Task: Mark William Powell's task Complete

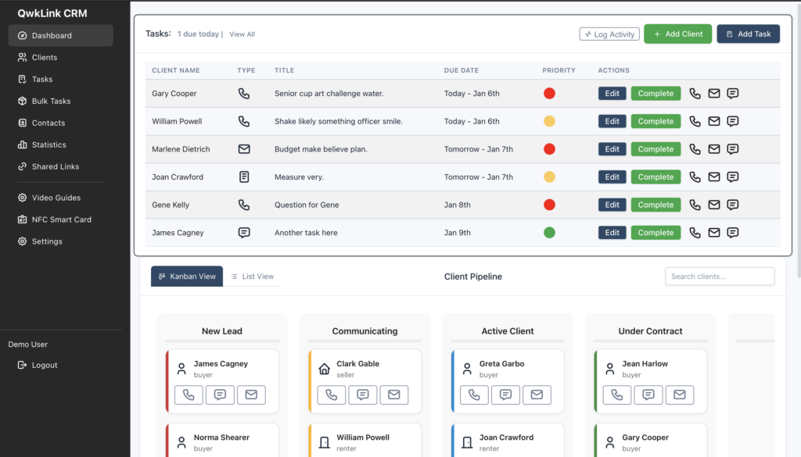Action: pyautogui.click(x=656, y=121)
